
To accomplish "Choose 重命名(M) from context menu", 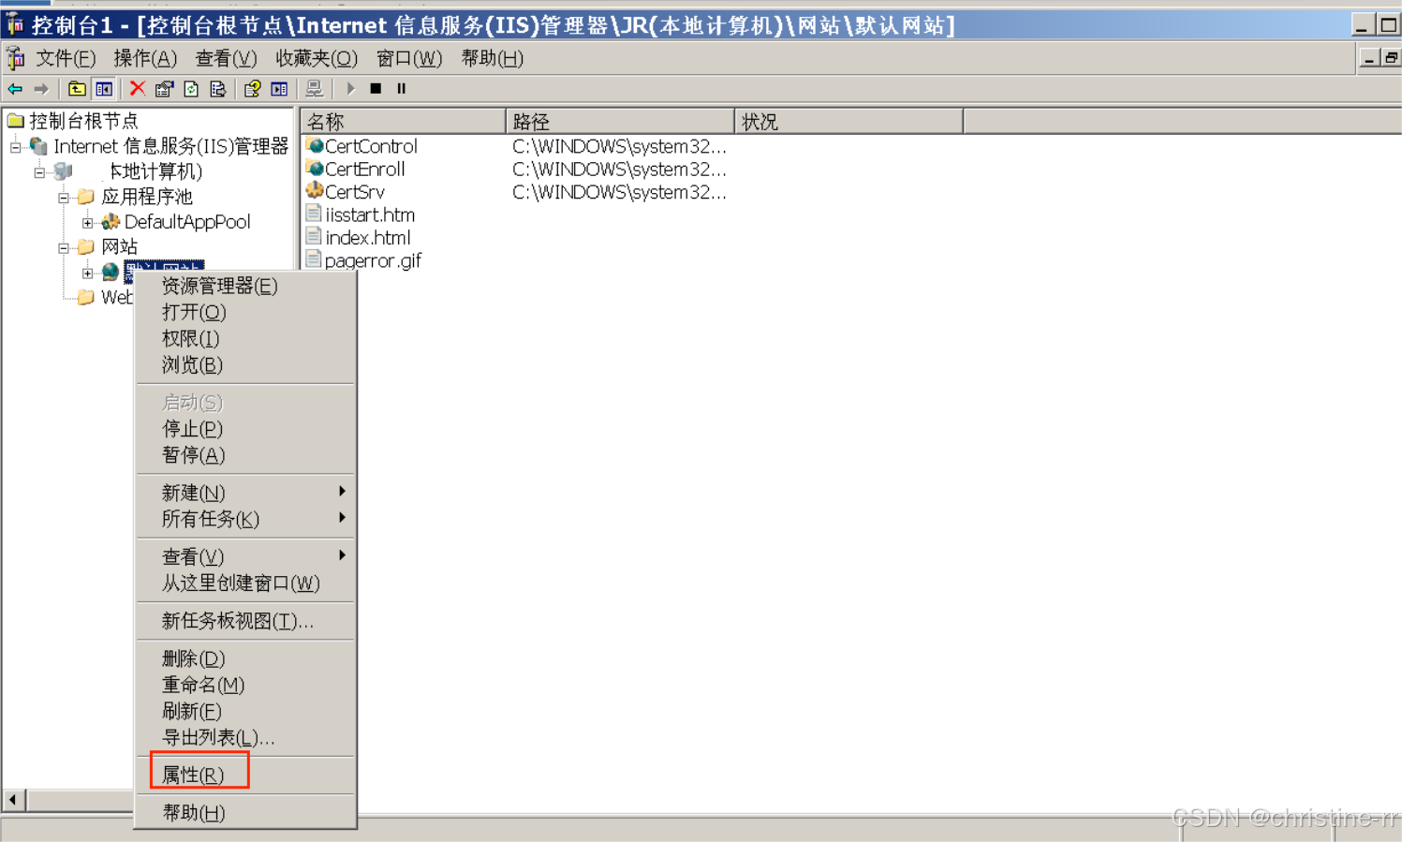I will [x=245, y=685].
